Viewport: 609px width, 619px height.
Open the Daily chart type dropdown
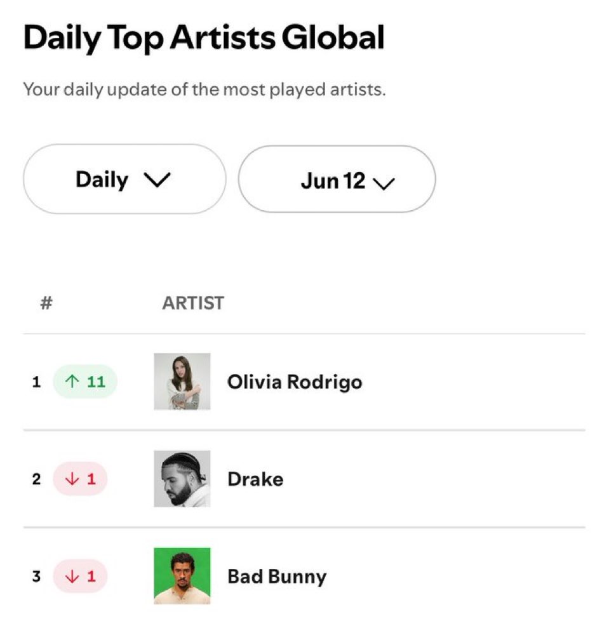[124, 179]
